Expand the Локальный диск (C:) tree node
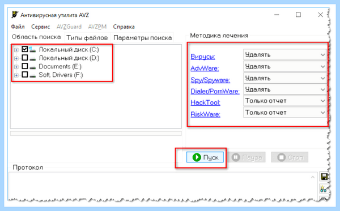The width and height of the screenshot is (340, 211). tap(16, 50)
